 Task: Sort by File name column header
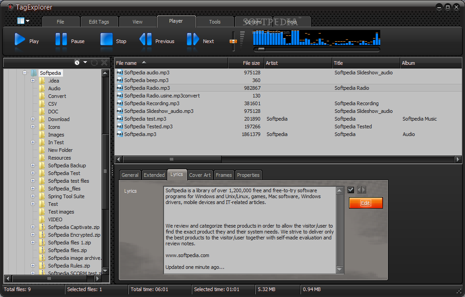click(x=171, y=63)
